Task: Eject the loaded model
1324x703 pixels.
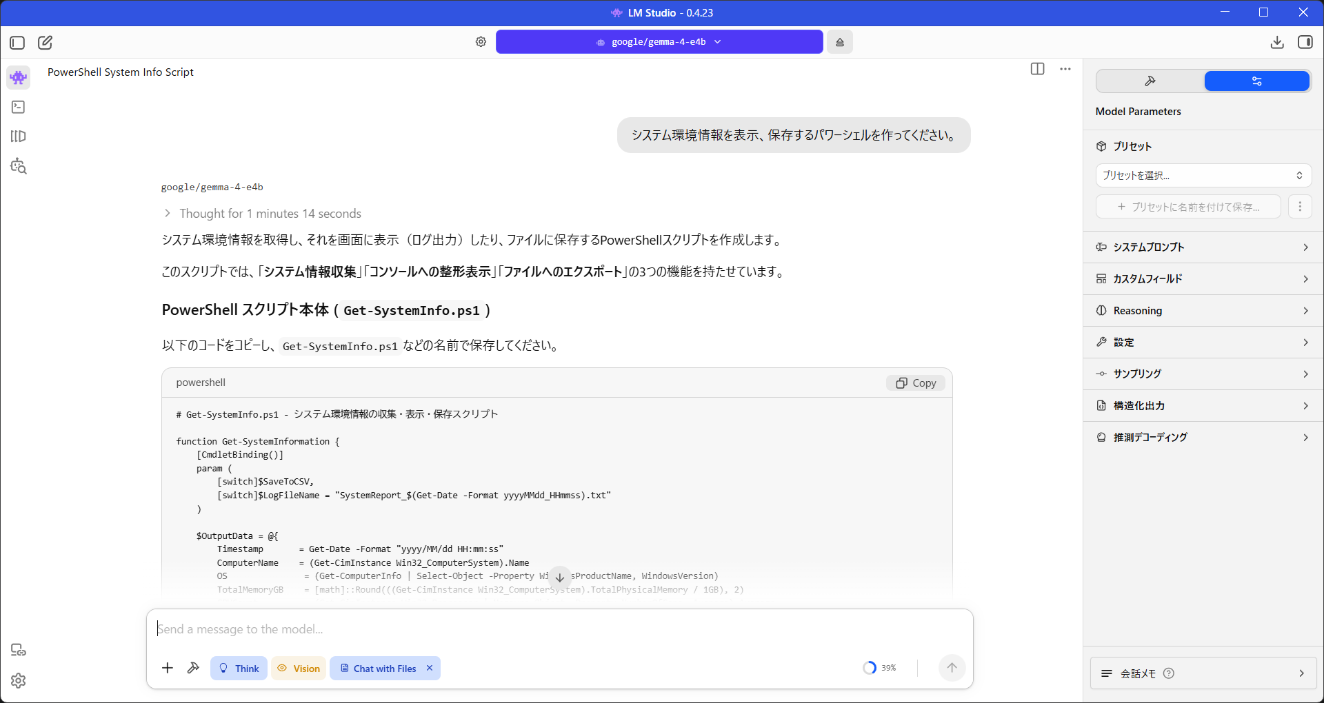Action: click(840, 42)
